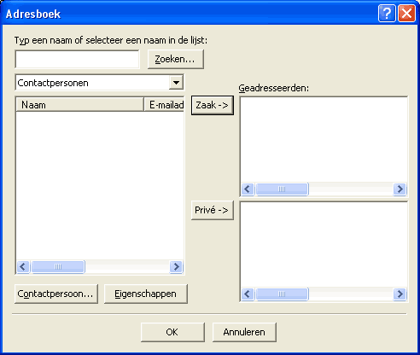Click left arrow in Zaak recipients scrollbar
The height and width of the screenshot is (355, 420).
(248, 189)
